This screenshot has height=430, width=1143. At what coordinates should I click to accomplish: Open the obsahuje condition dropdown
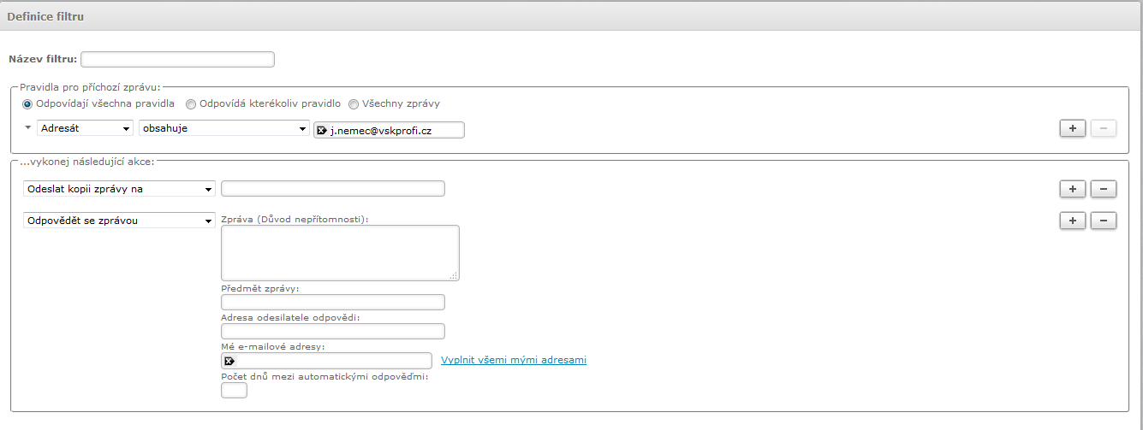pos(223,128)
